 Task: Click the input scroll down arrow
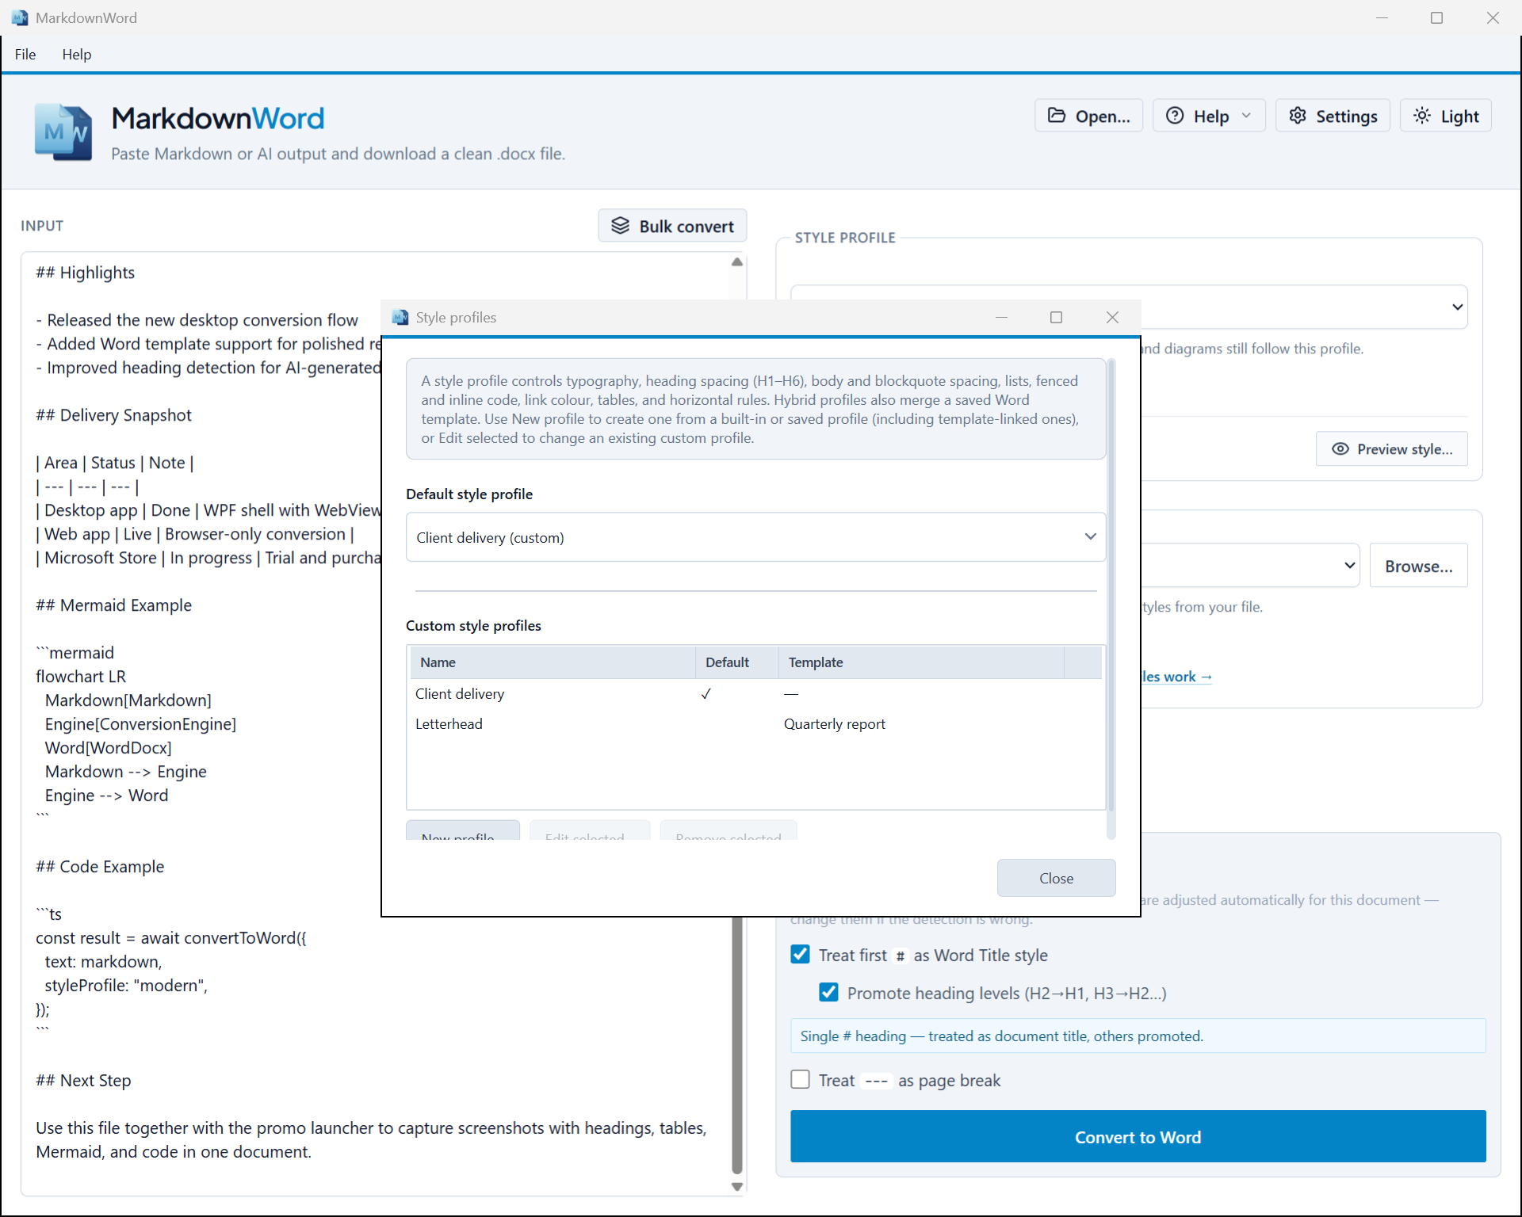tap(737, 1187)
